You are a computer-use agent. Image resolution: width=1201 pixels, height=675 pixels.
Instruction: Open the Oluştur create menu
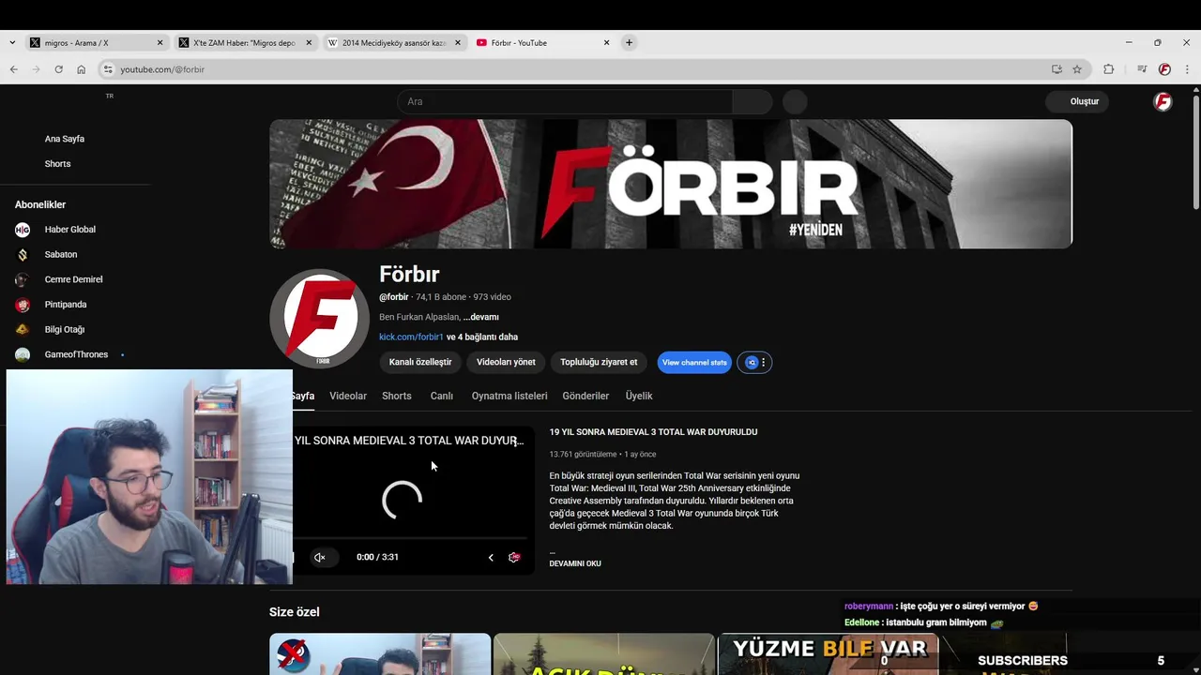tap(1077, 101)
